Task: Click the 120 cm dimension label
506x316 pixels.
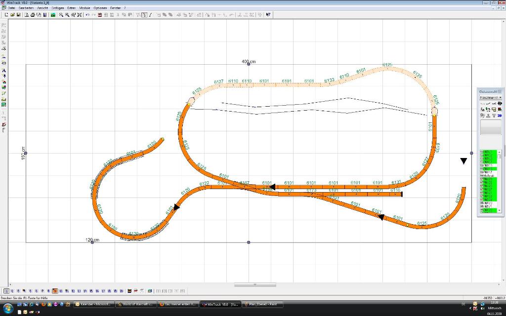Action: pyautogui.click(x=92, y=239)
